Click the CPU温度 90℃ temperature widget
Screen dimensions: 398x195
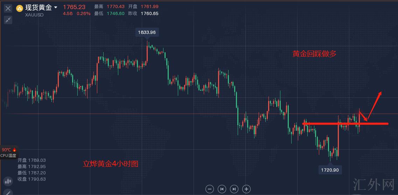[8, 152]
